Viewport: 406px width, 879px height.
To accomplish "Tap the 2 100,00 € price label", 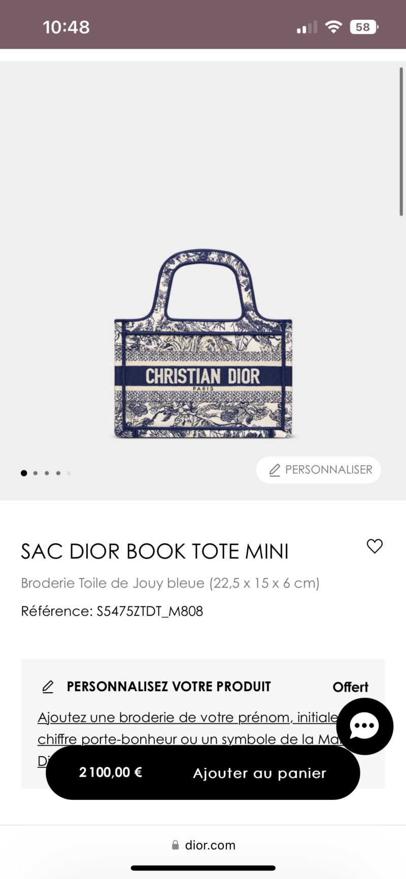I will [x=110, y=772].
